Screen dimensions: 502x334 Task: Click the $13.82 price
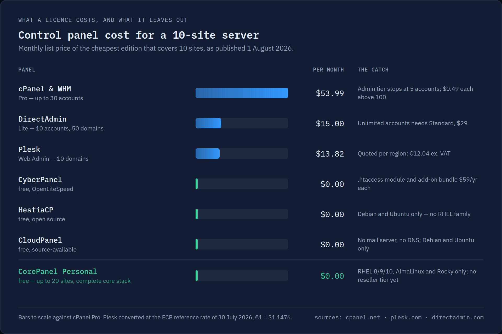[330, 154]
